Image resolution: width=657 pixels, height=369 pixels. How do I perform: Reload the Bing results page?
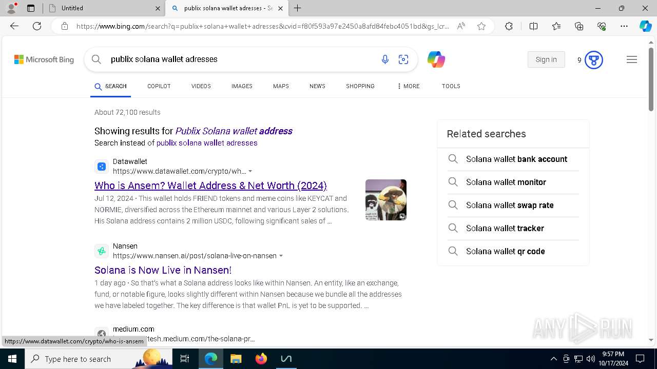pyautogui.click(x=37, y=26)
